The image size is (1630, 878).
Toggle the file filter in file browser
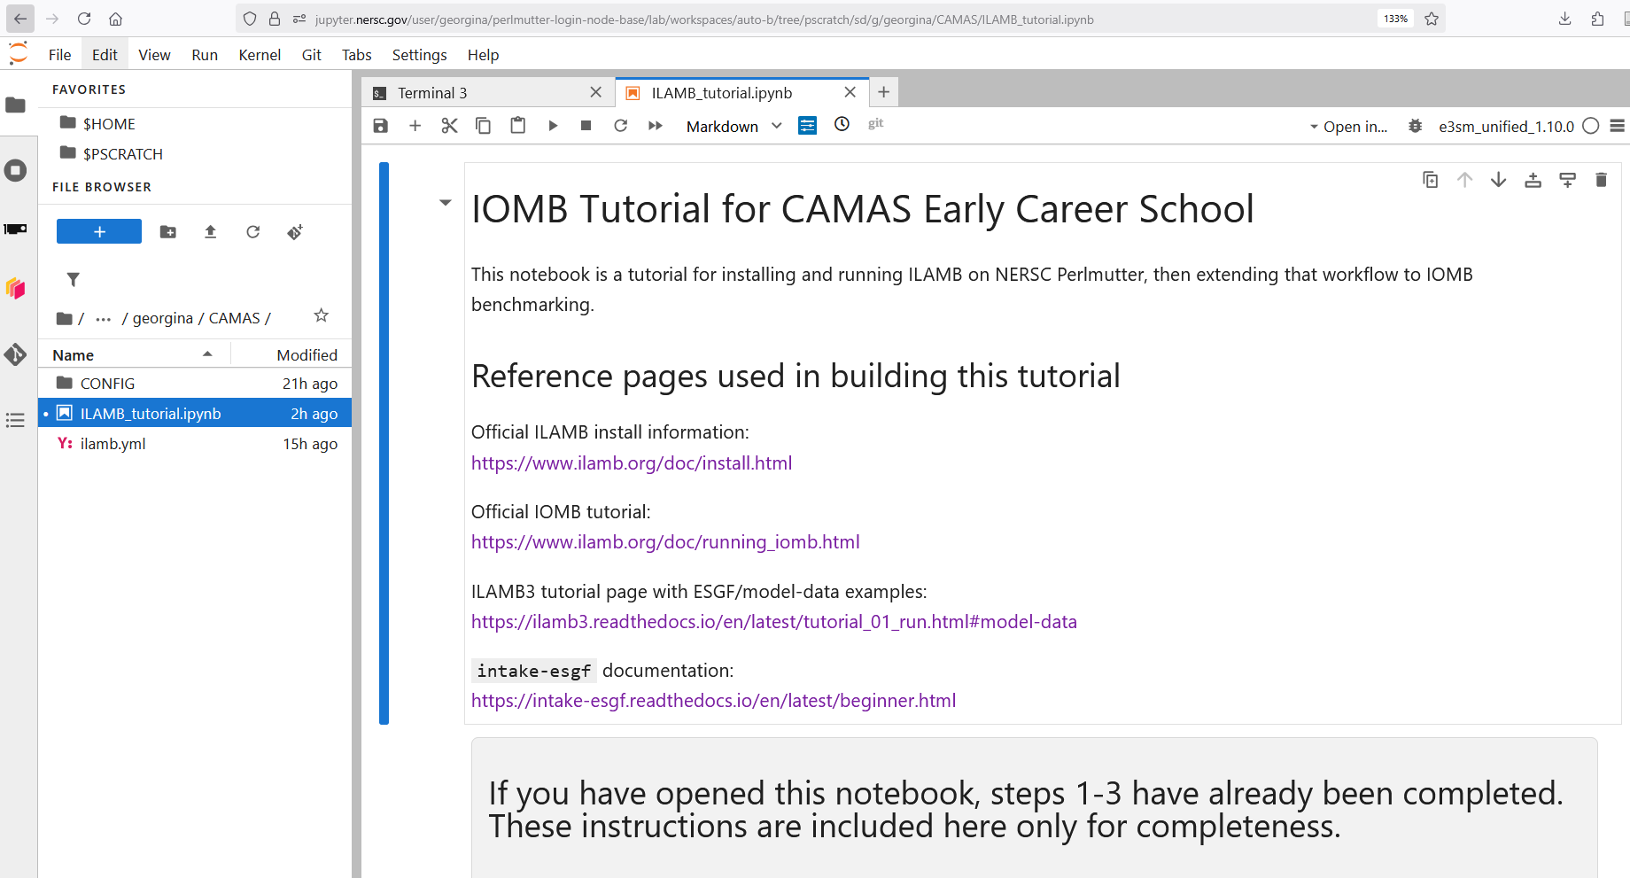coord(74,280)
